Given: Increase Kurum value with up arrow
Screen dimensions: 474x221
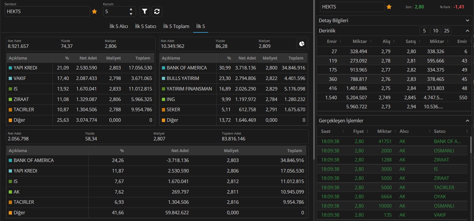Looking at the screenshot, I should 131,9.
